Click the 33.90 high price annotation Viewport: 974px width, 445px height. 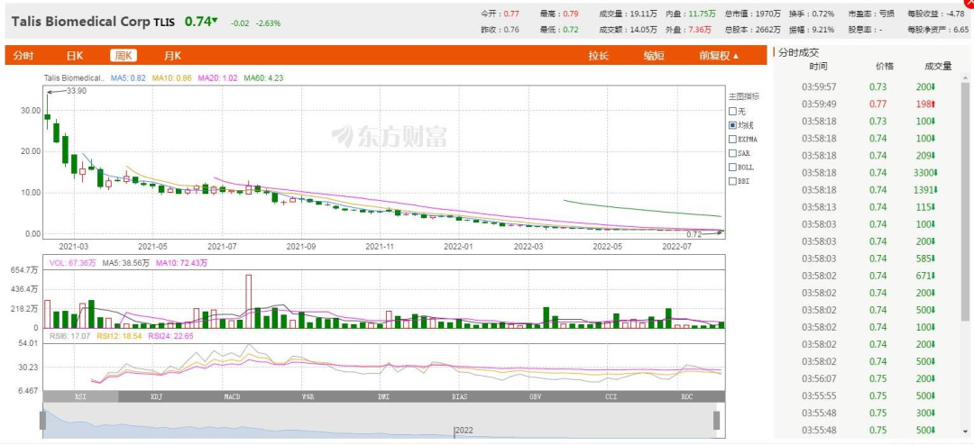(76, 91)
